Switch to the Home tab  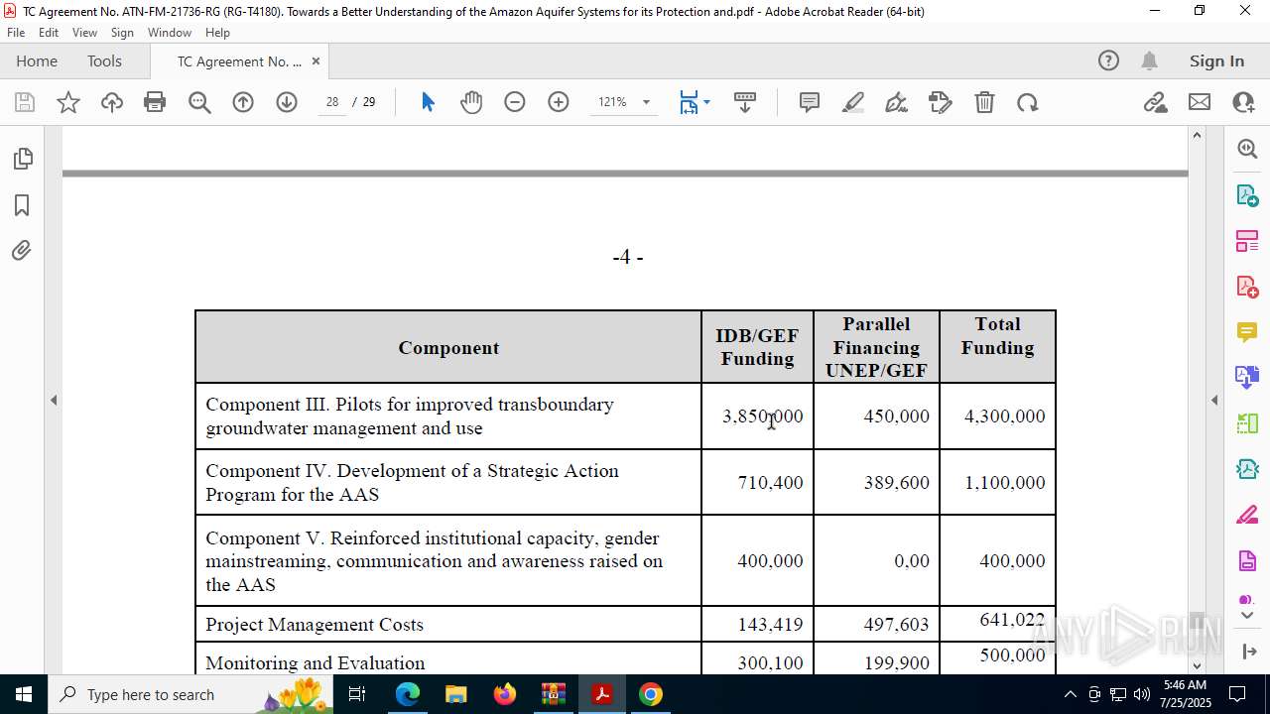(37, 60)
